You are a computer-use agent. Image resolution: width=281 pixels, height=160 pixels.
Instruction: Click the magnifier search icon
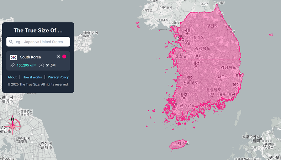pos(11,42)
